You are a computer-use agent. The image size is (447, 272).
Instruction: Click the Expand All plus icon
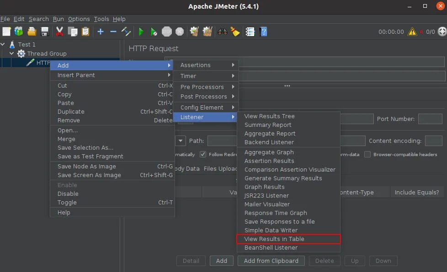tap(101, 31)
